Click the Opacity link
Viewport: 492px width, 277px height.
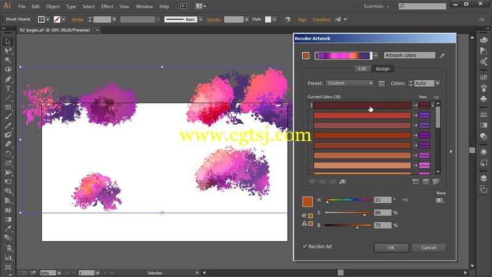(213, 20)
